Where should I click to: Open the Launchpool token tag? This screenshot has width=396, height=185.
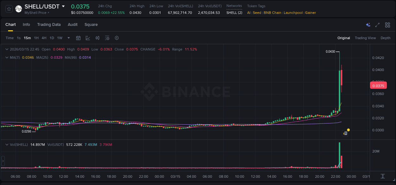[x=293, y=13]
